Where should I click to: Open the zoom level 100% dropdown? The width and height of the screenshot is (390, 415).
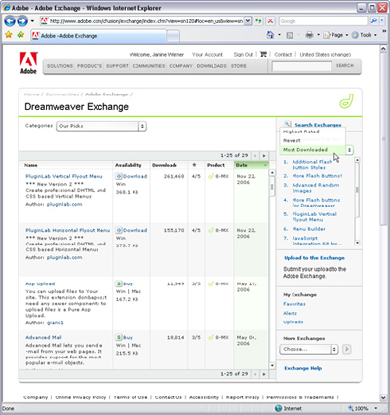tap(376, 408)
